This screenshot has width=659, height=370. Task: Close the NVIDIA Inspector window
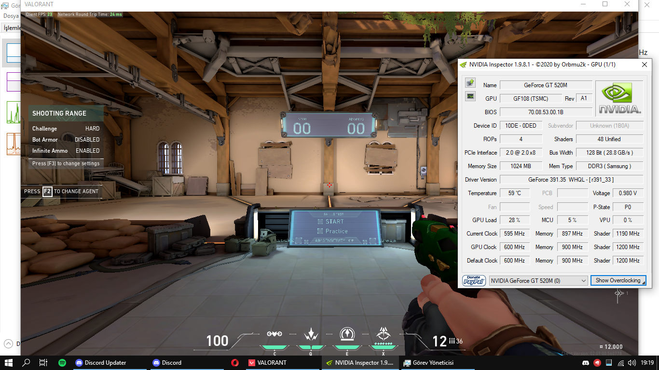[645, 65]
